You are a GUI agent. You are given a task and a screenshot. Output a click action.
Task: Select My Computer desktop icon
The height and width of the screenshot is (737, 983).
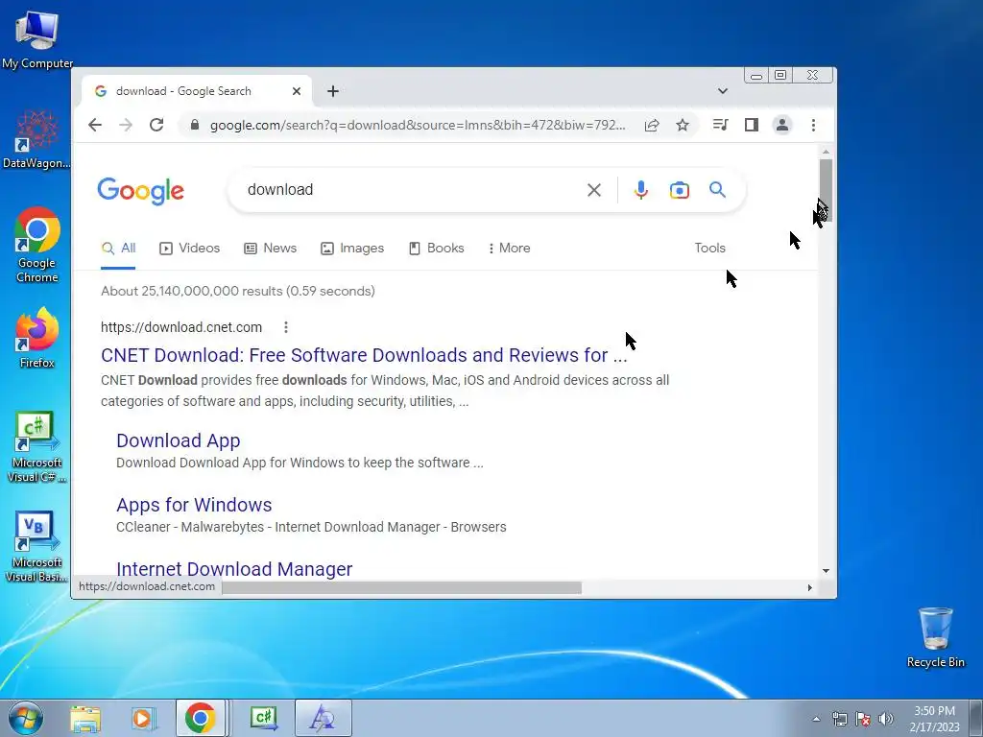click(37, 39)
